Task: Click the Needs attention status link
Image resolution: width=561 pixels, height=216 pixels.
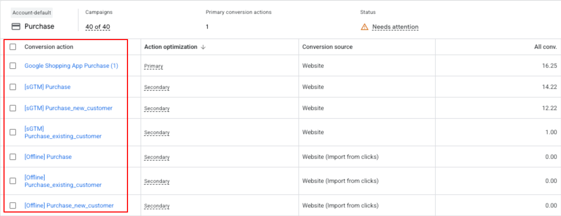Action: click(x=396, y=27)
